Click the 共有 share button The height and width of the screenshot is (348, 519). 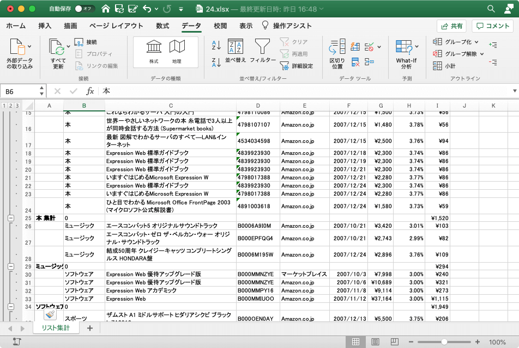(451, 26)
